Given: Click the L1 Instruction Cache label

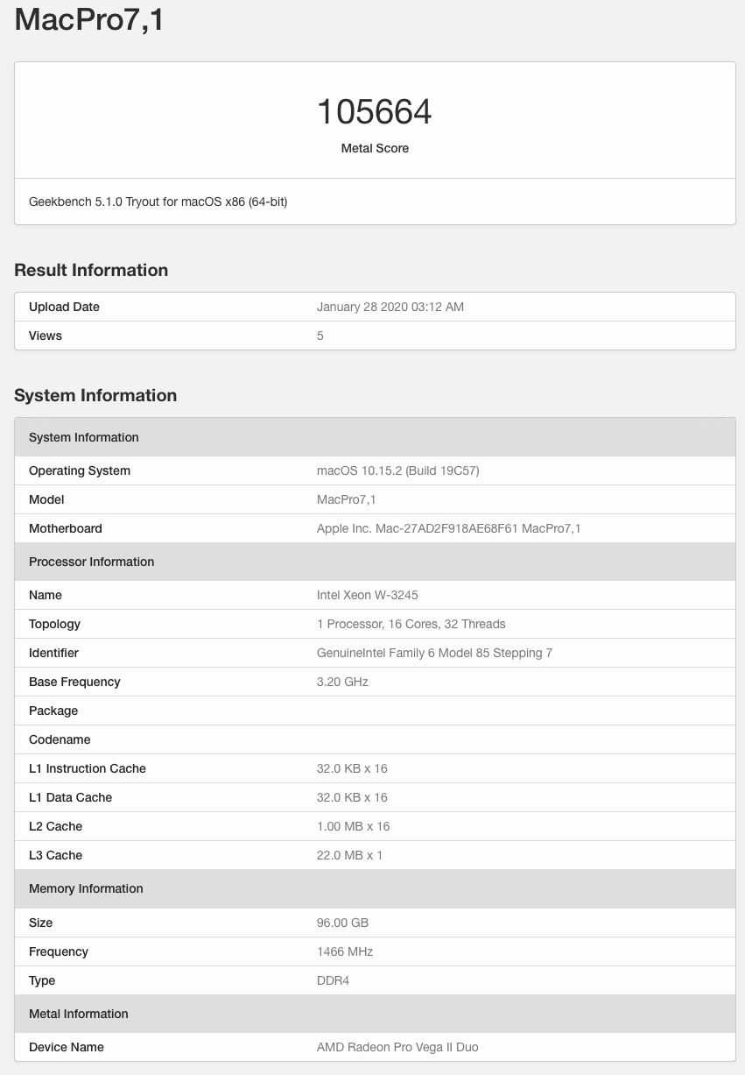Looking at the screenshot, I should 88,768.
